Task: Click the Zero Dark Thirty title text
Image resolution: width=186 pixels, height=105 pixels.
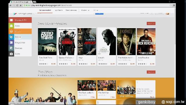Action: click(x=46, y=58)
